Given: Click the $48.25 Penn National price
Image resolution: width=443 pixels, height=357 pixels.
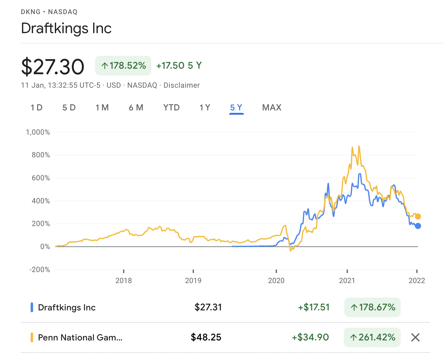Looking at the screenshot, I should pos(206,337).
